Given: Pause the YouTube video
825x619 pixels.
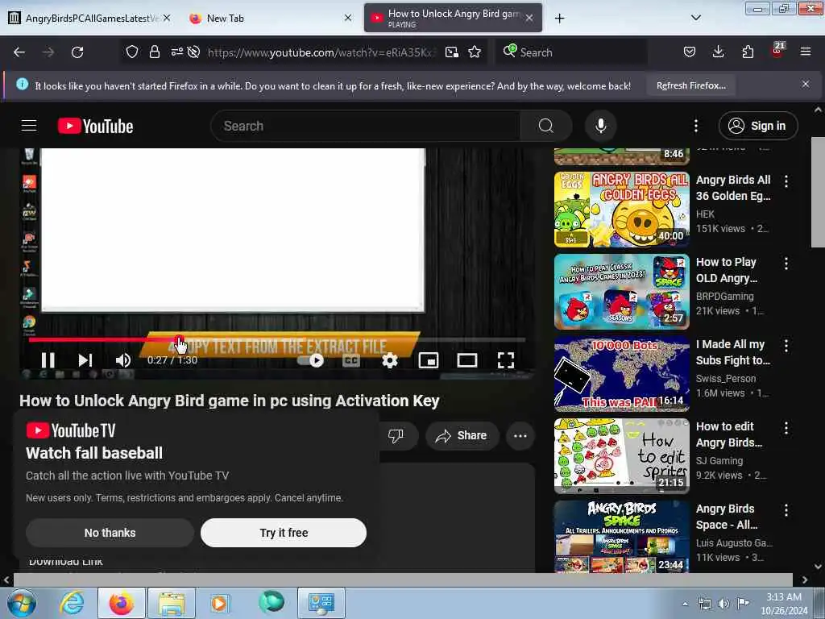Looking at the screenshot, I should pyautogui.click(x=48, y=360).
